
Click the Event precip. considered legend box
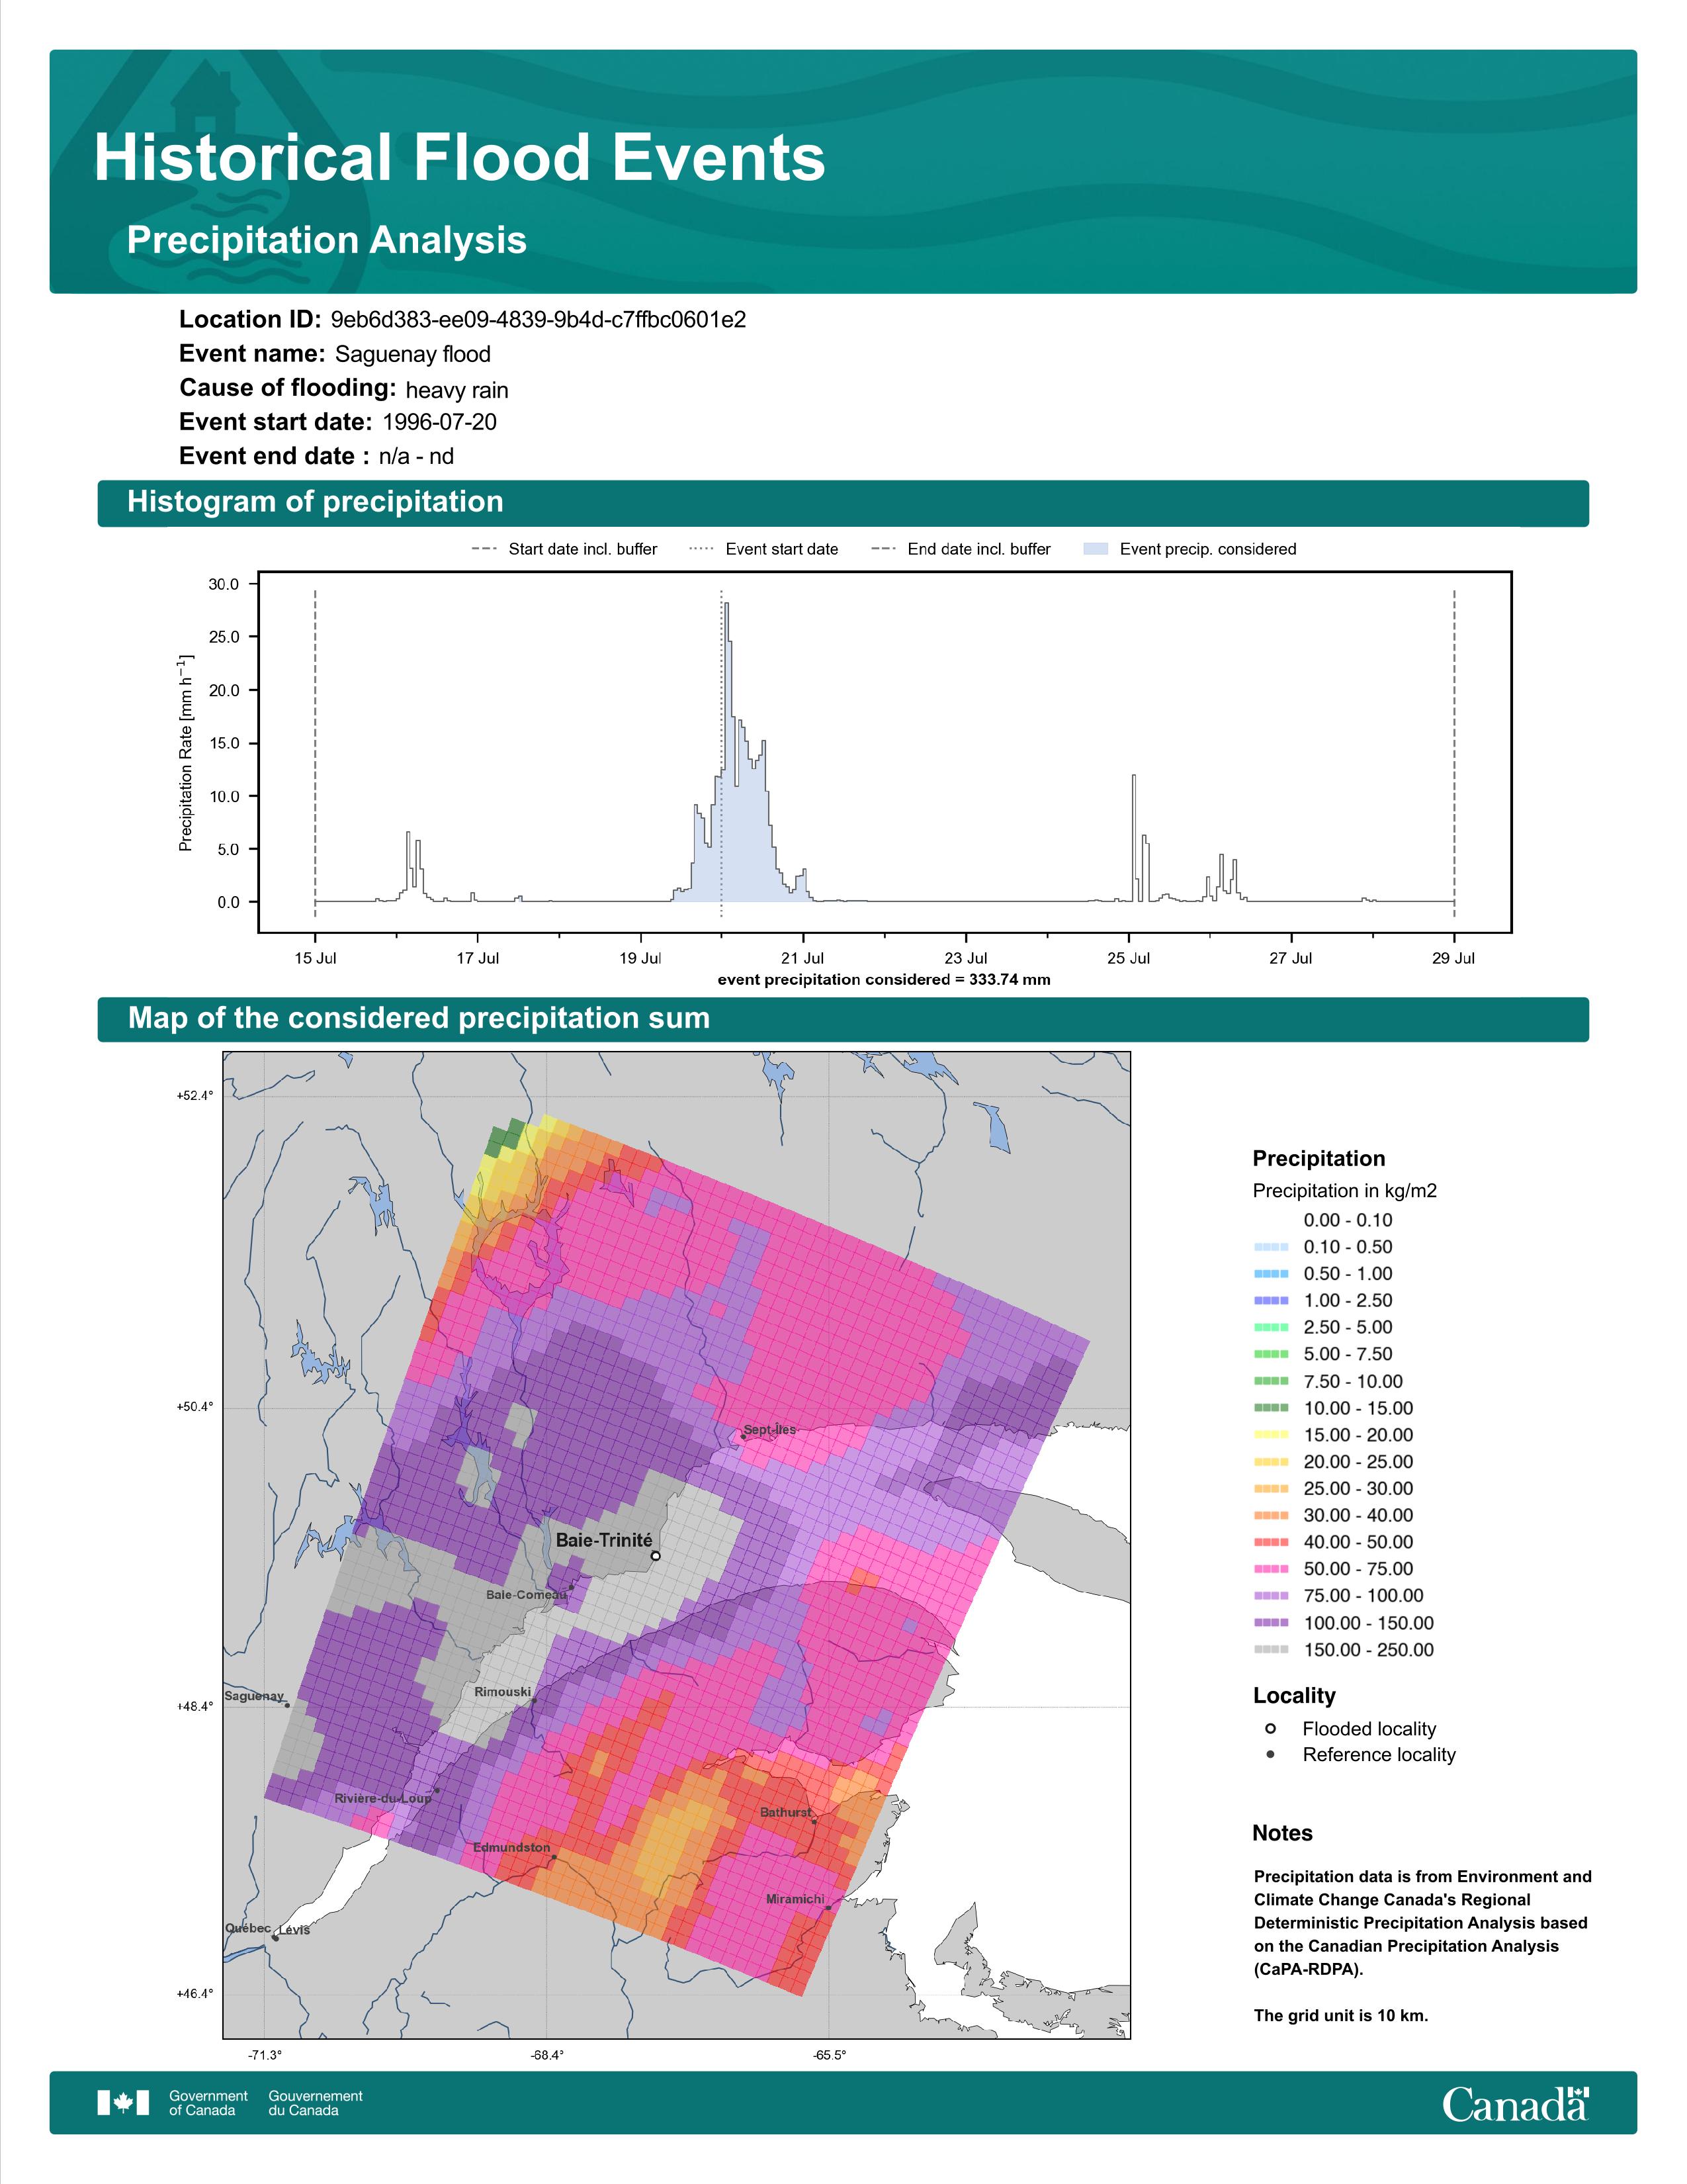tap(1096, 549)
